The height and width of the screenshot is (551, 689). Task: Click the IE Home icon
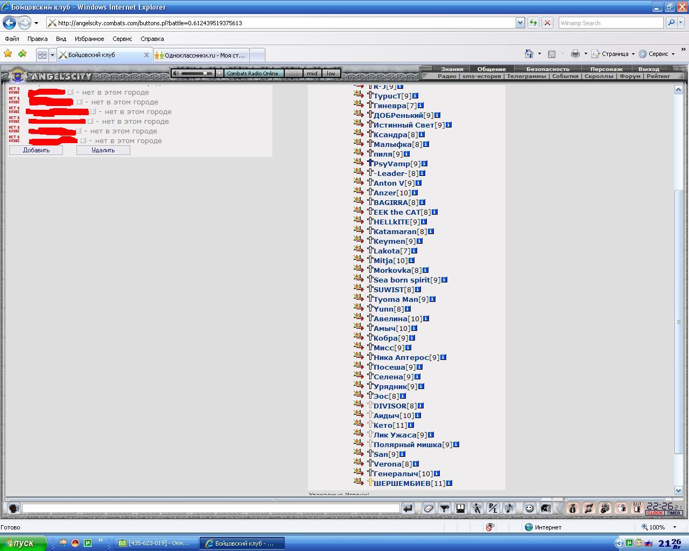click(x=529, y=54)
